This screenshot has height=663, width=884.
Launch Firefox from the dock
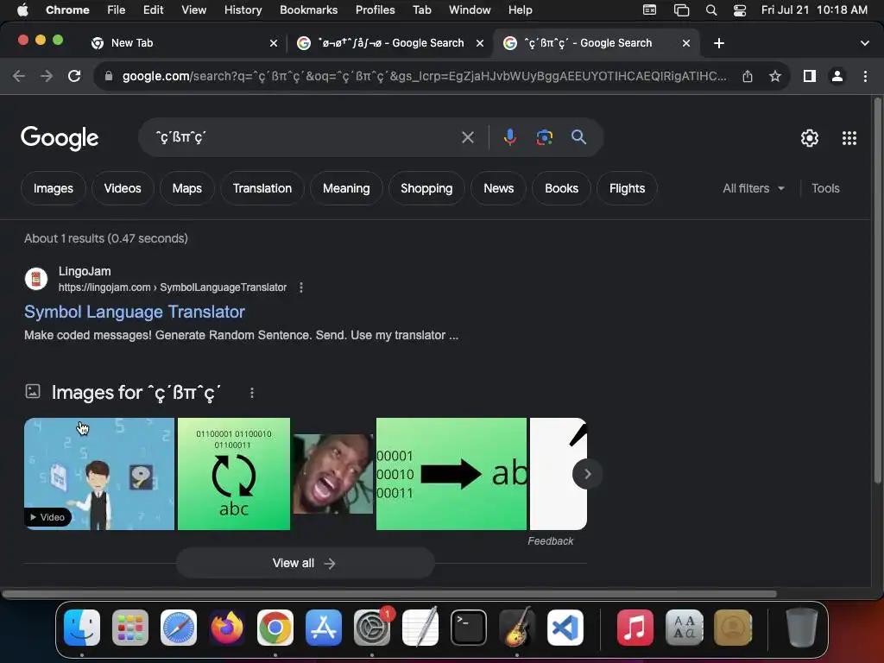(227, 628)
